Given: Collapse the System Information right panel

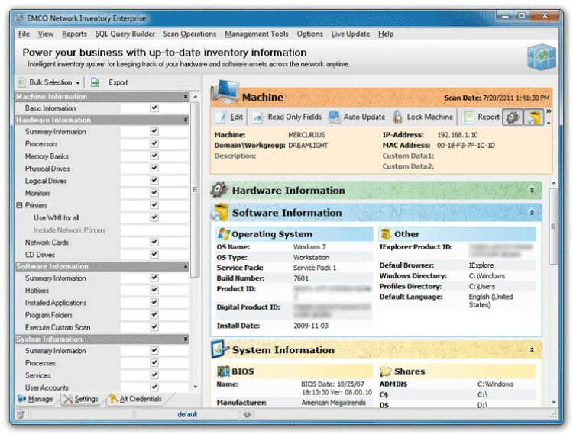Looking at the screenshot, I should pyautogui.click(x=532, y=350).
